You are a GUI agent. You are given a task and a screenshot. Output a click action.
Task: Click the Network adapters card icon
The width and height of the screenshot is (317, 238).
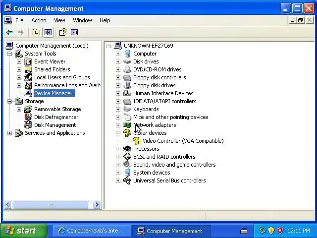(127, 125)
